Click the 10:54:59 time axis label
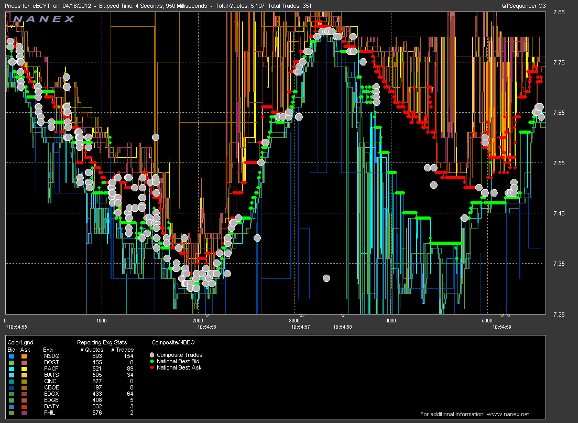 click(501, 327)
